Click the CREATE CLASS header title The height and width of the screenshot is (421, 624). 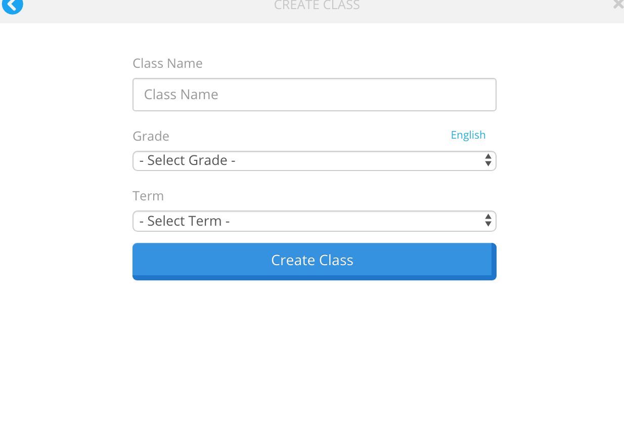(317, 5)
